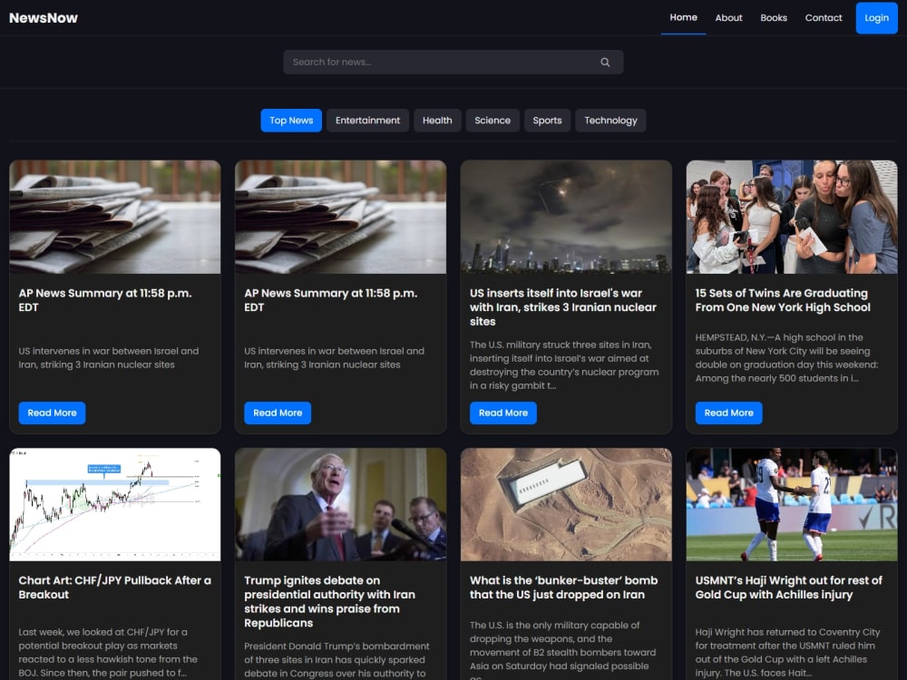
Task: Switch to the Technology category
Action: click(x=610, y=121)
